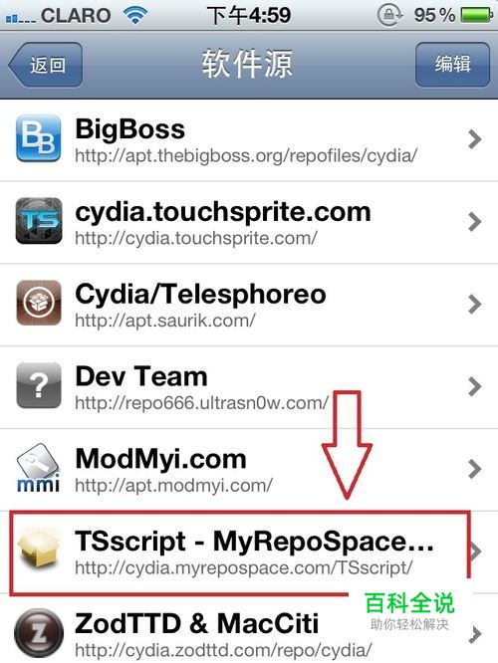Tap the battery indicator icon

pos(477,15)
